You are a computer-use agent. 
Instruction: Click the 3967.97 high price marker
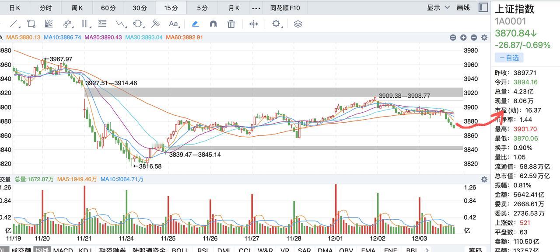coord(58,59)
